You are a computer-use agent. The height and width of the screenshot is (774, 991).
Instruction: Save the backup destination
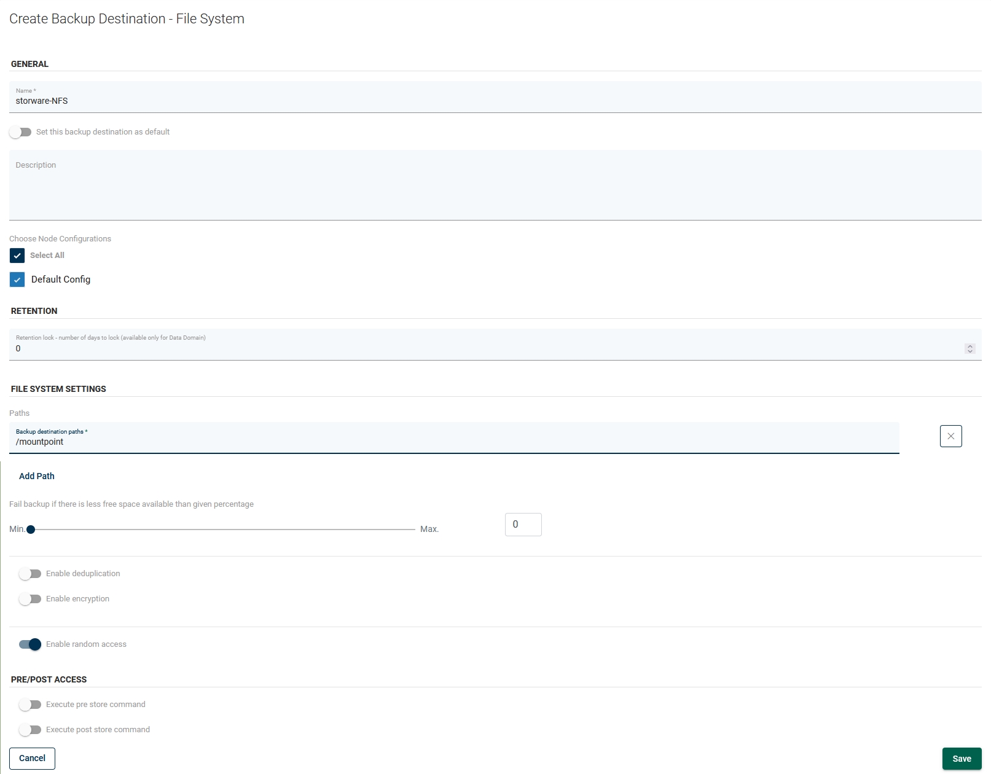[x=962, y=759]
